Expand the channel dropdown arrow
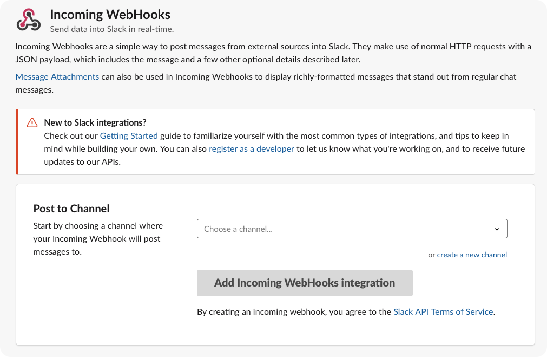This screenshot has height=357, width=547. pos(497,229)
